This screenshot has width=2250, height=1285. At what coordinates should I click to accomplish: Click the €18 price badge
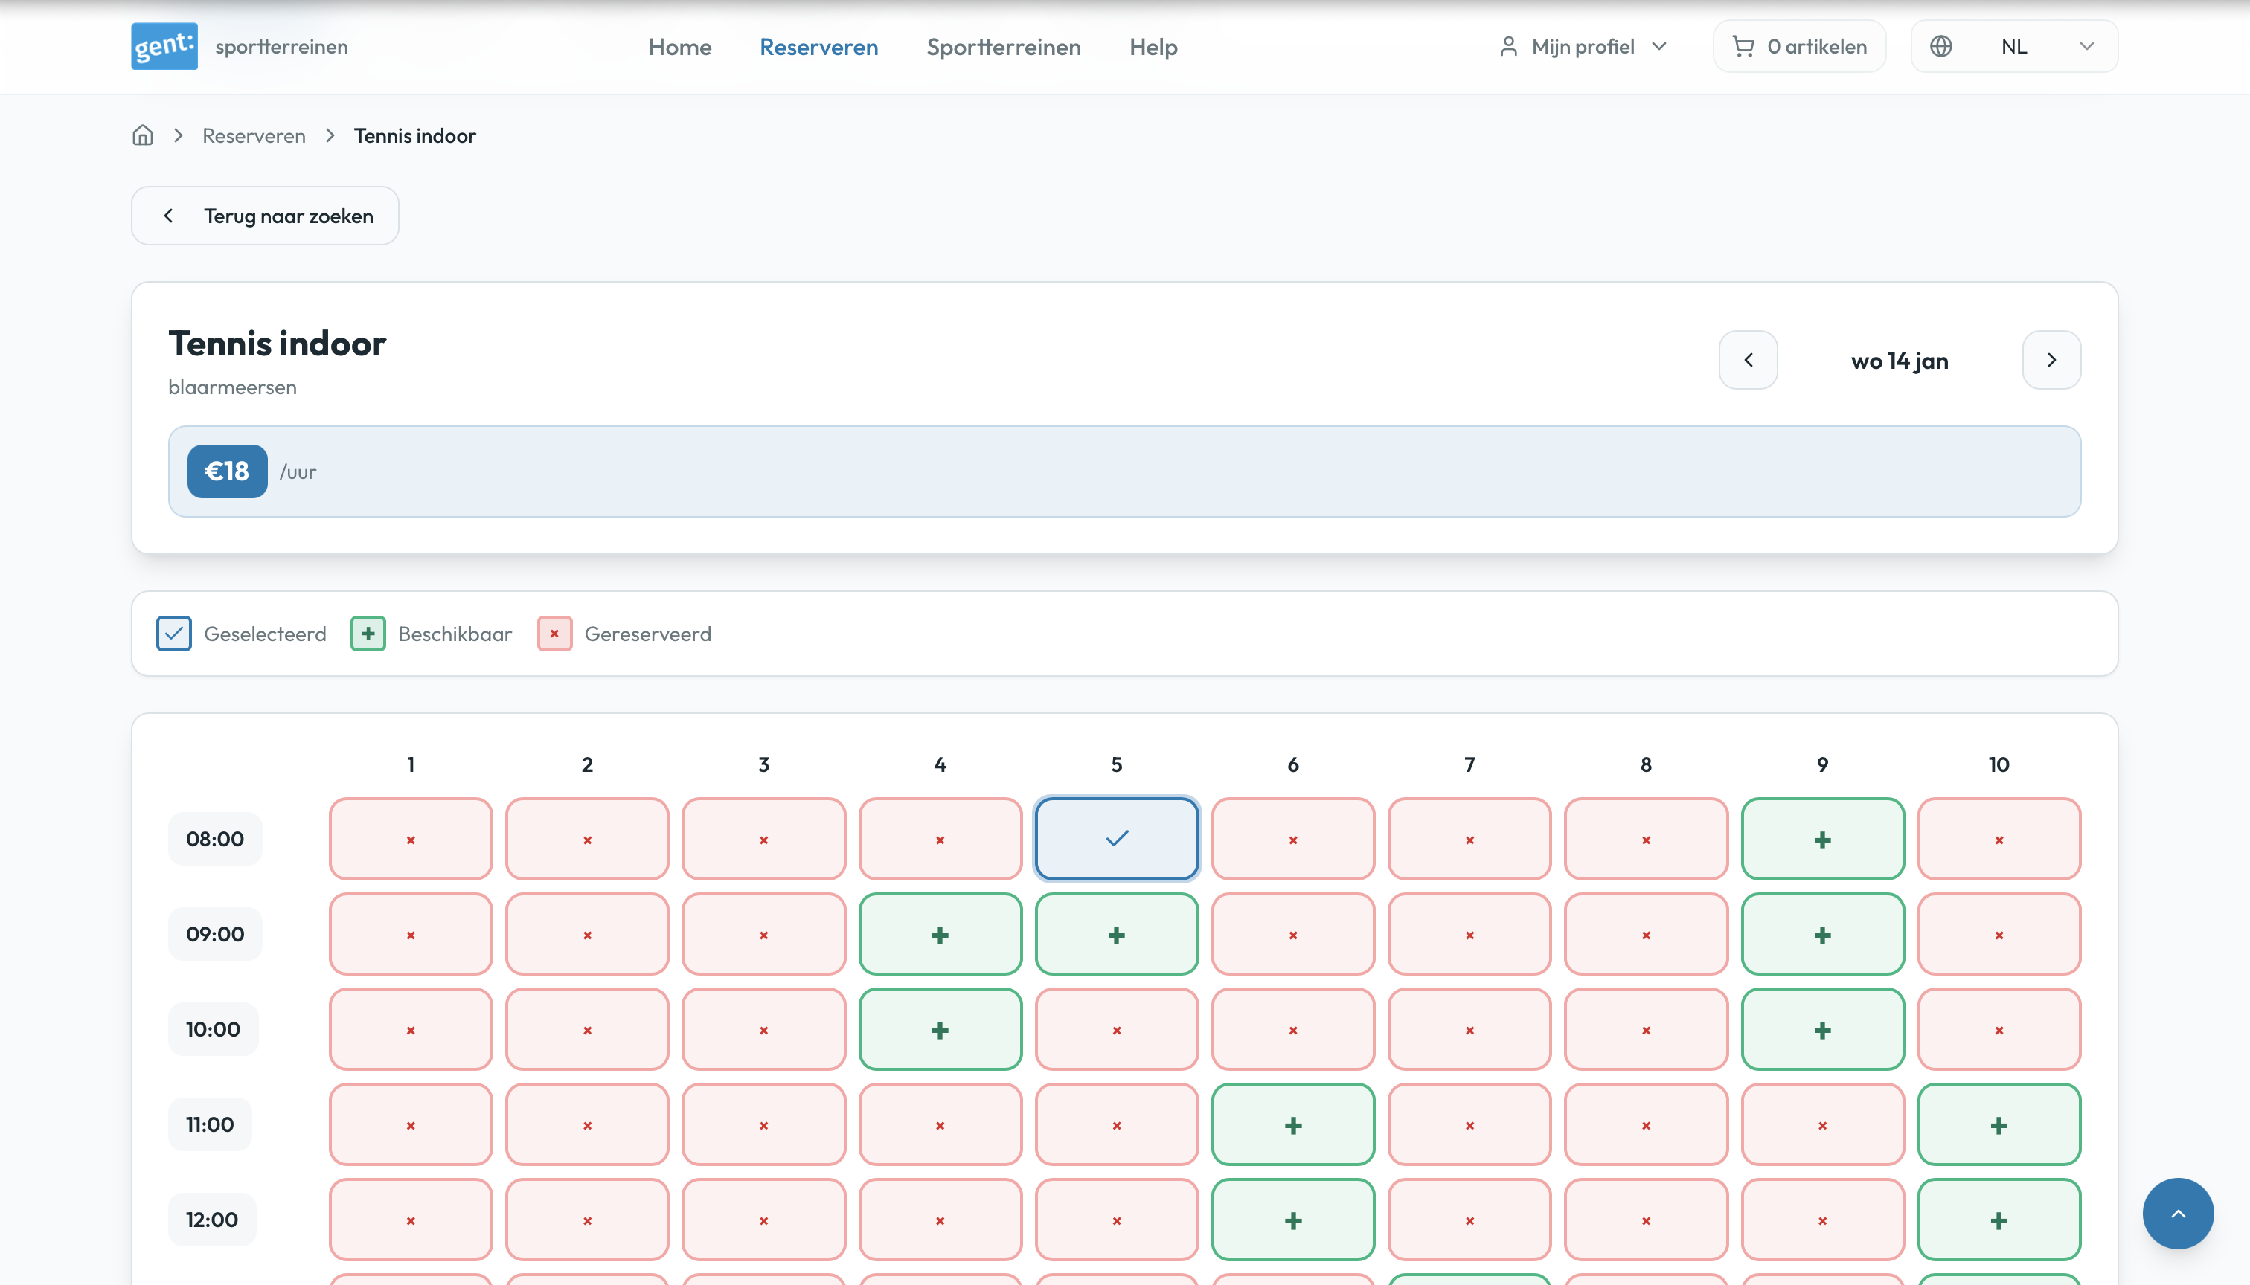pos(226,471)
